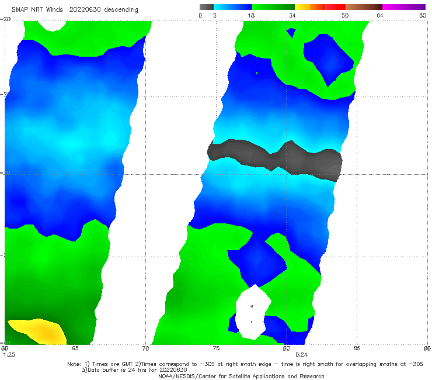Screen dimensions: 432x380
Task: Click the longitude axis label "90"
Action: coord(427,348)
